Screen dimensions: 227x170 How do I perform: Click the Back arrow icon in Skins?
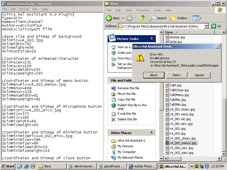tap(109, 18)
